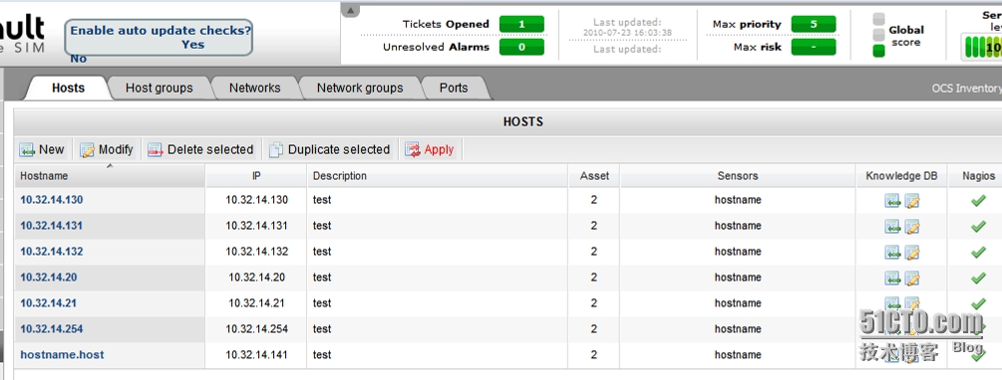
Task: Edit Knowledge DB entry for 10.32.14.131
Action: click(912, 227)
